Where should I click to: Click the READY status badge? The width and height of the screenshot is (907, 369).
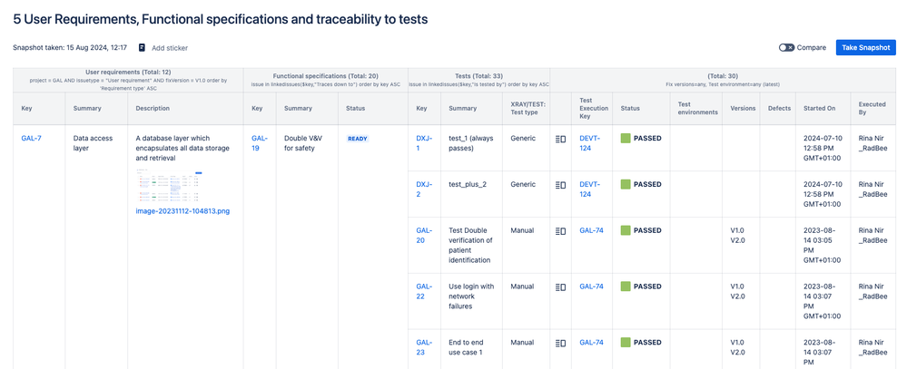point(358,139)
